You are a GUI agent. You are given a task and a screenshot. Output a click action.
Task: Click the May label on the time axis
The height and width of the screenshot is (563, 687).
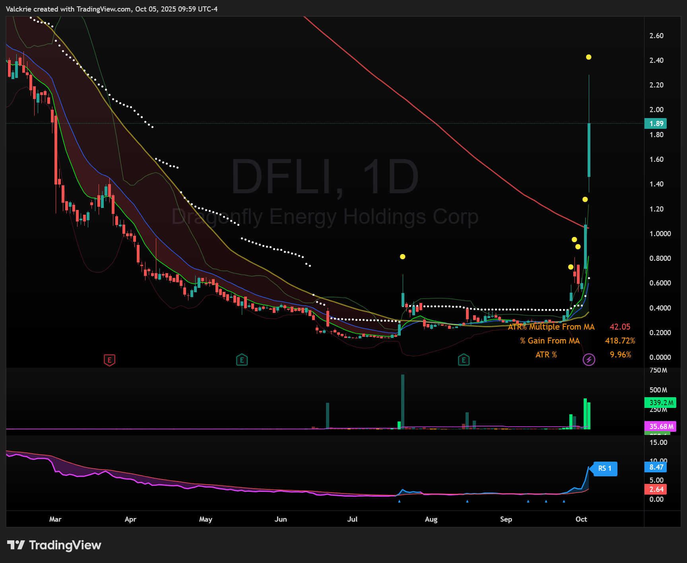pyautogui.click(x=206, y=519)
